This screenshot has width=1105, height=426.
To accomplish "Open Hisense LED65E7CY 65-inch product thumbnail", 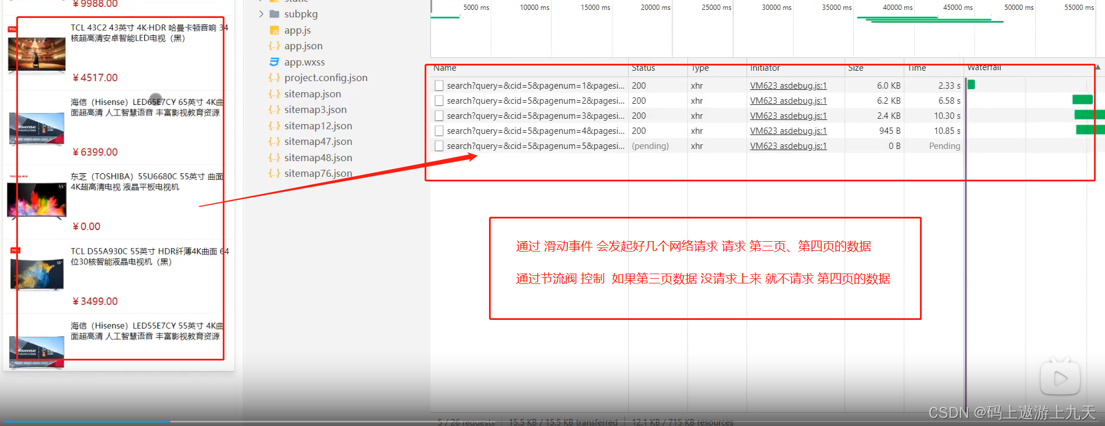I will pyautogui.click(x=37, y=129).
